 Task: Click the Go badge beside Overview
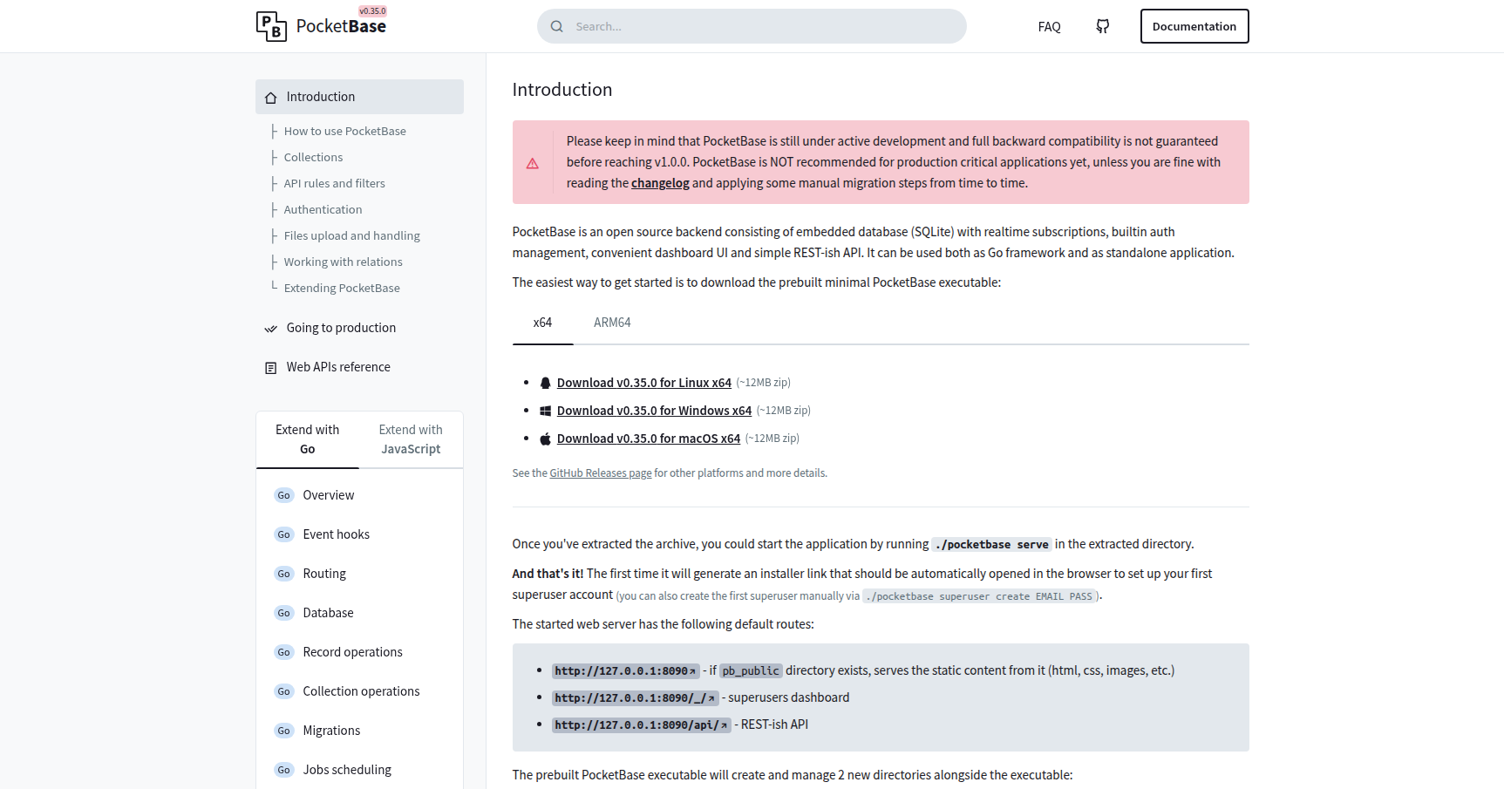[x=284, y=495]
